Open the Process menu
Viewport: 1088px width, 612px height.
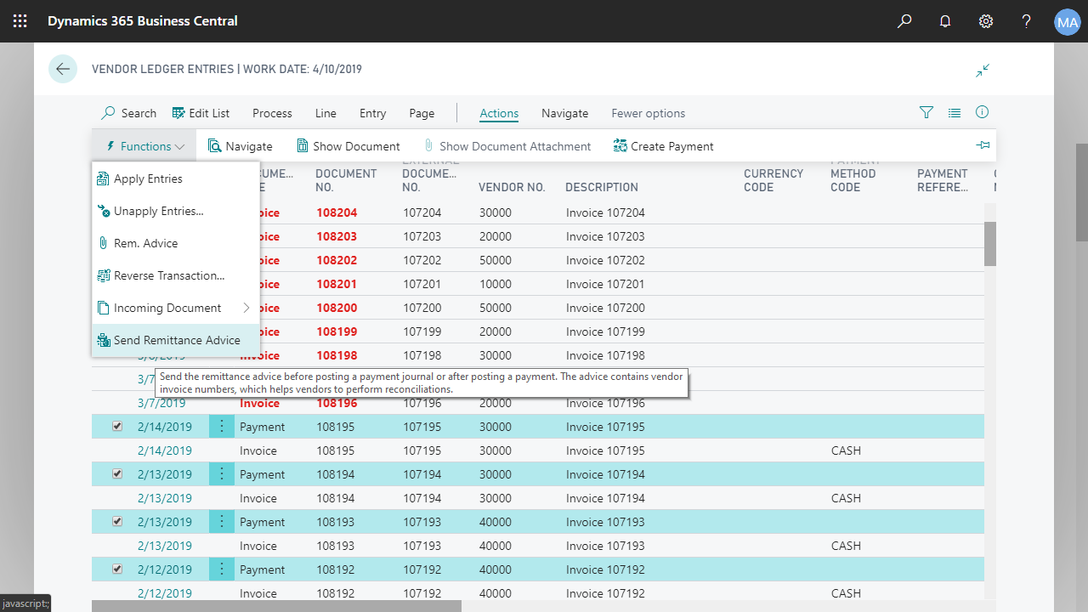pos(272,113)
